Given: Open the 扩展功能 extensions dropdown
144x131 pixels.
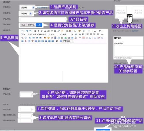Looking at the screenshot, I should tap(68, 41).
